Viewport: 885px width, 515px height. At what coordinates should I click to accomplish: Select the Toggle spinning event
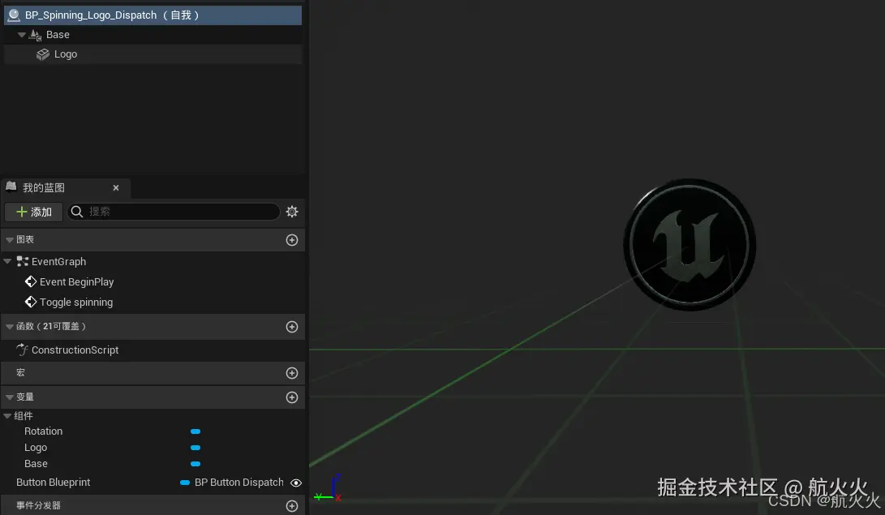point(76,303)
